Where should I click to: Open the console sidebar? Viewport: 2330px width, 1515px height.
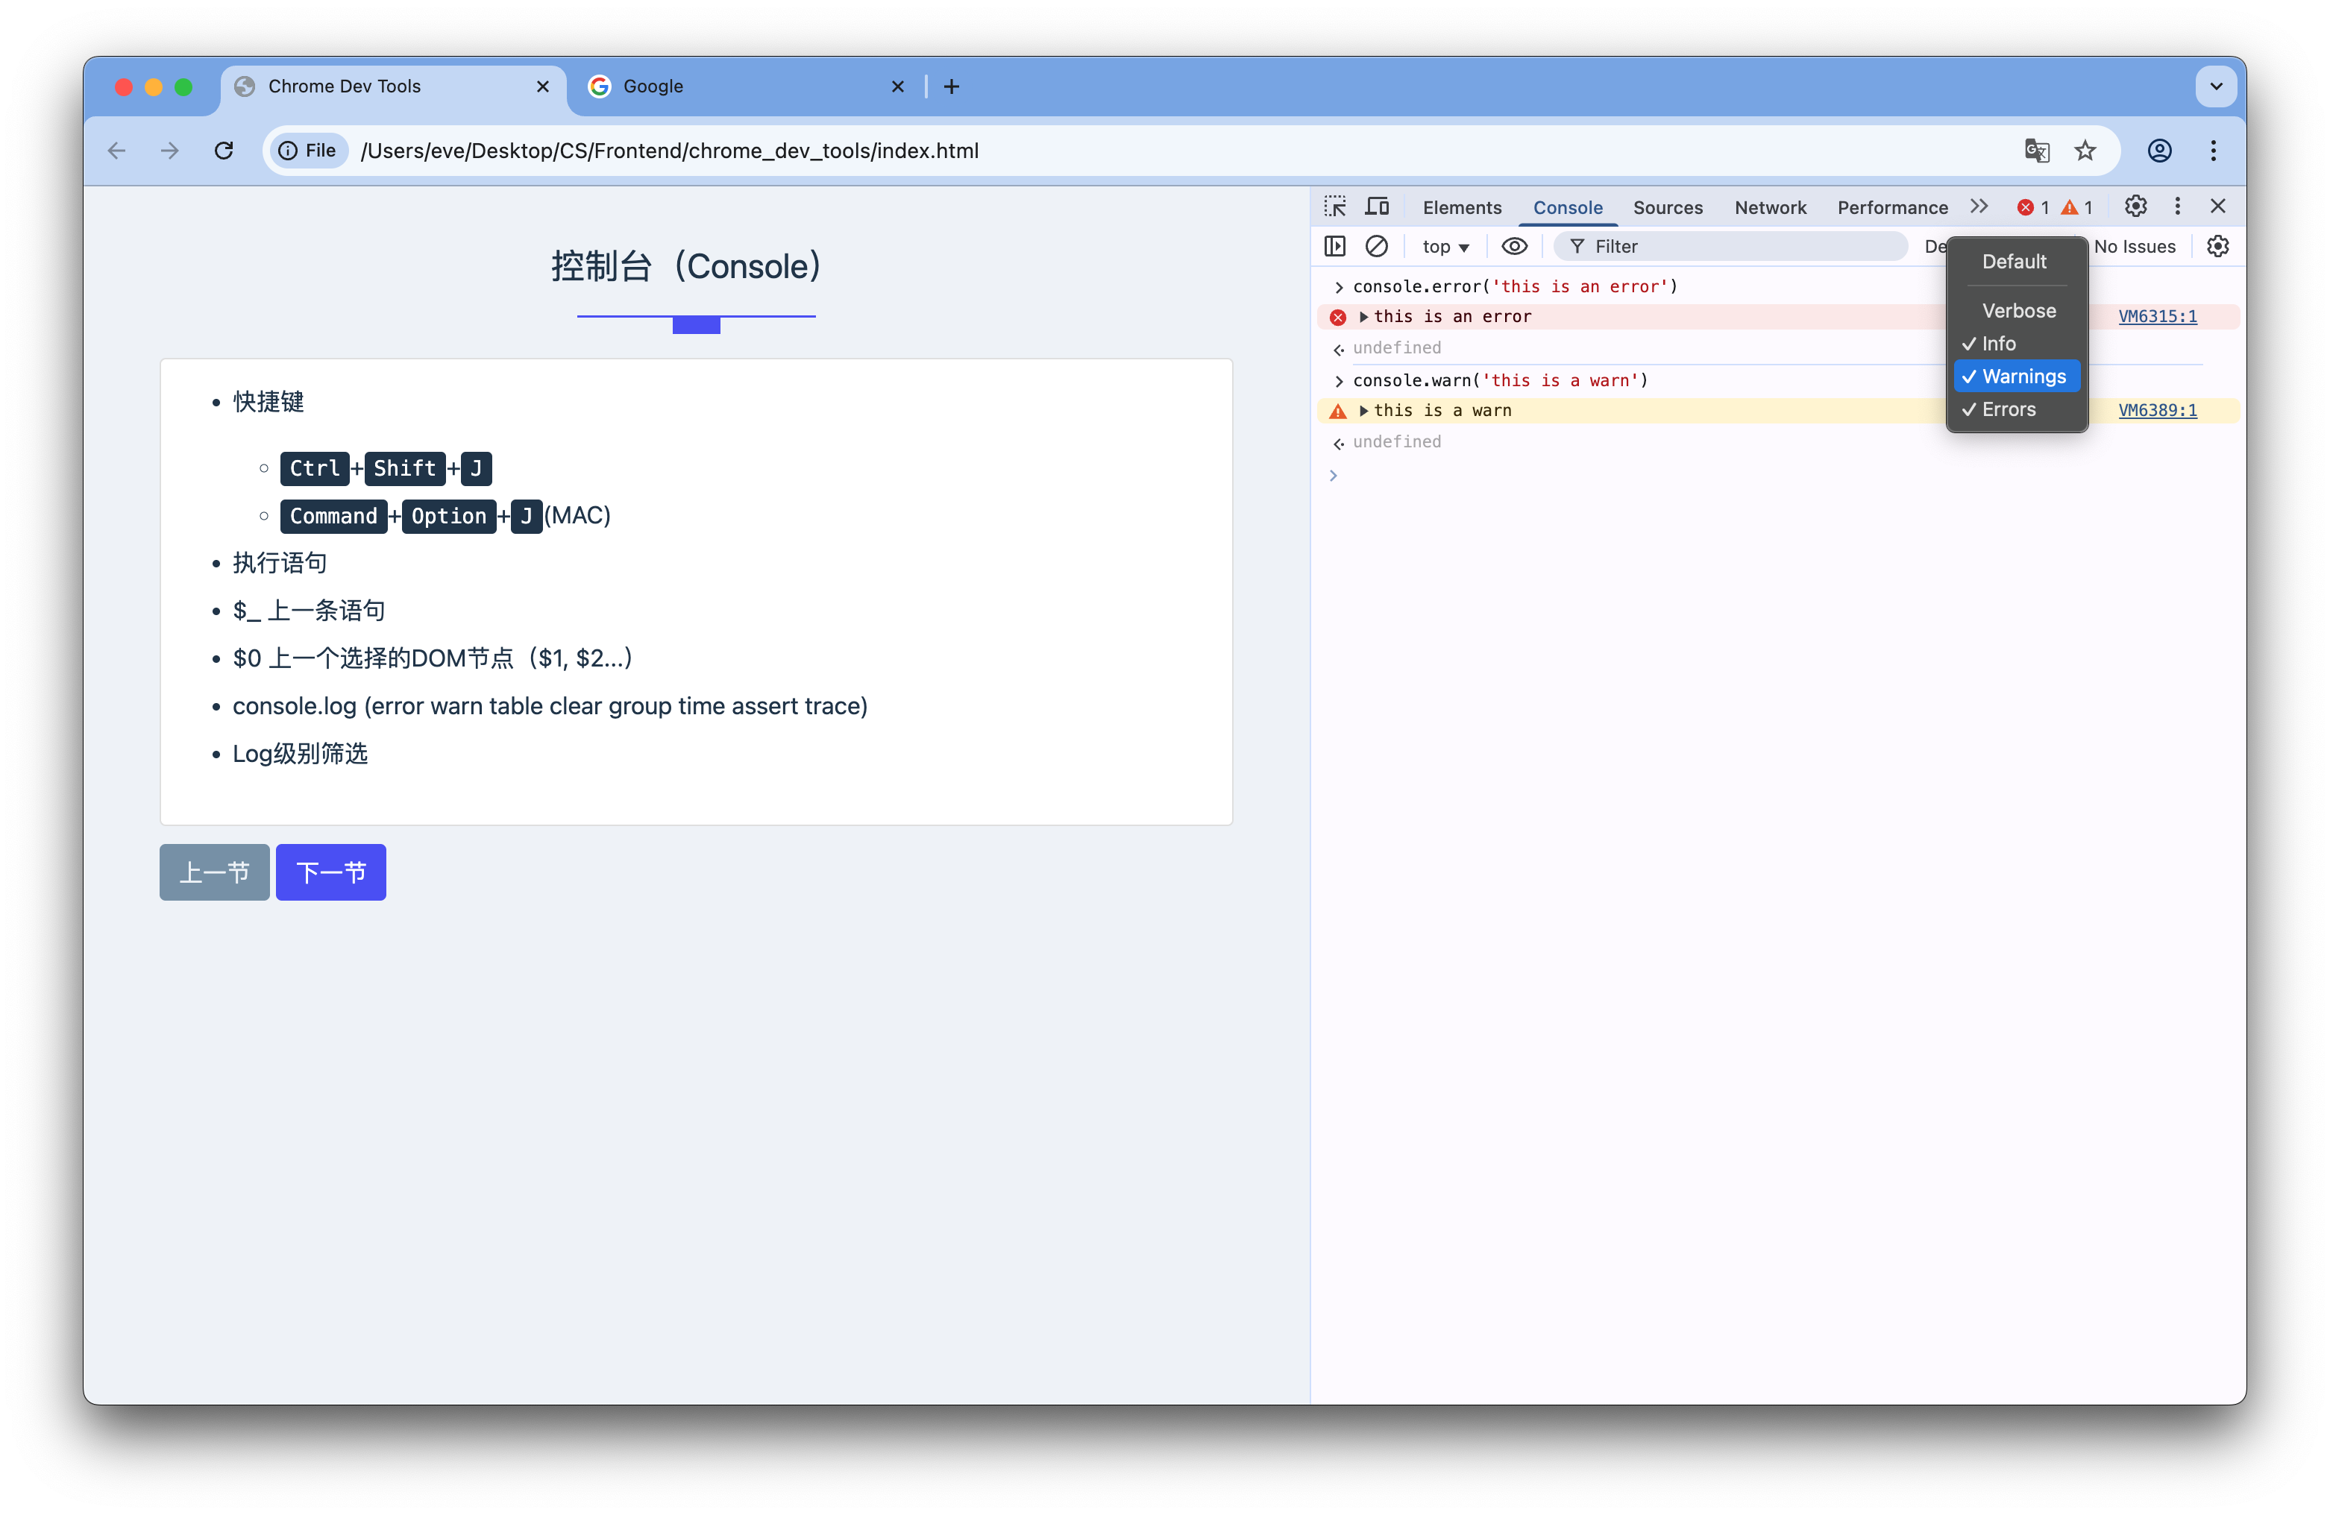(x=1334, y=245)
